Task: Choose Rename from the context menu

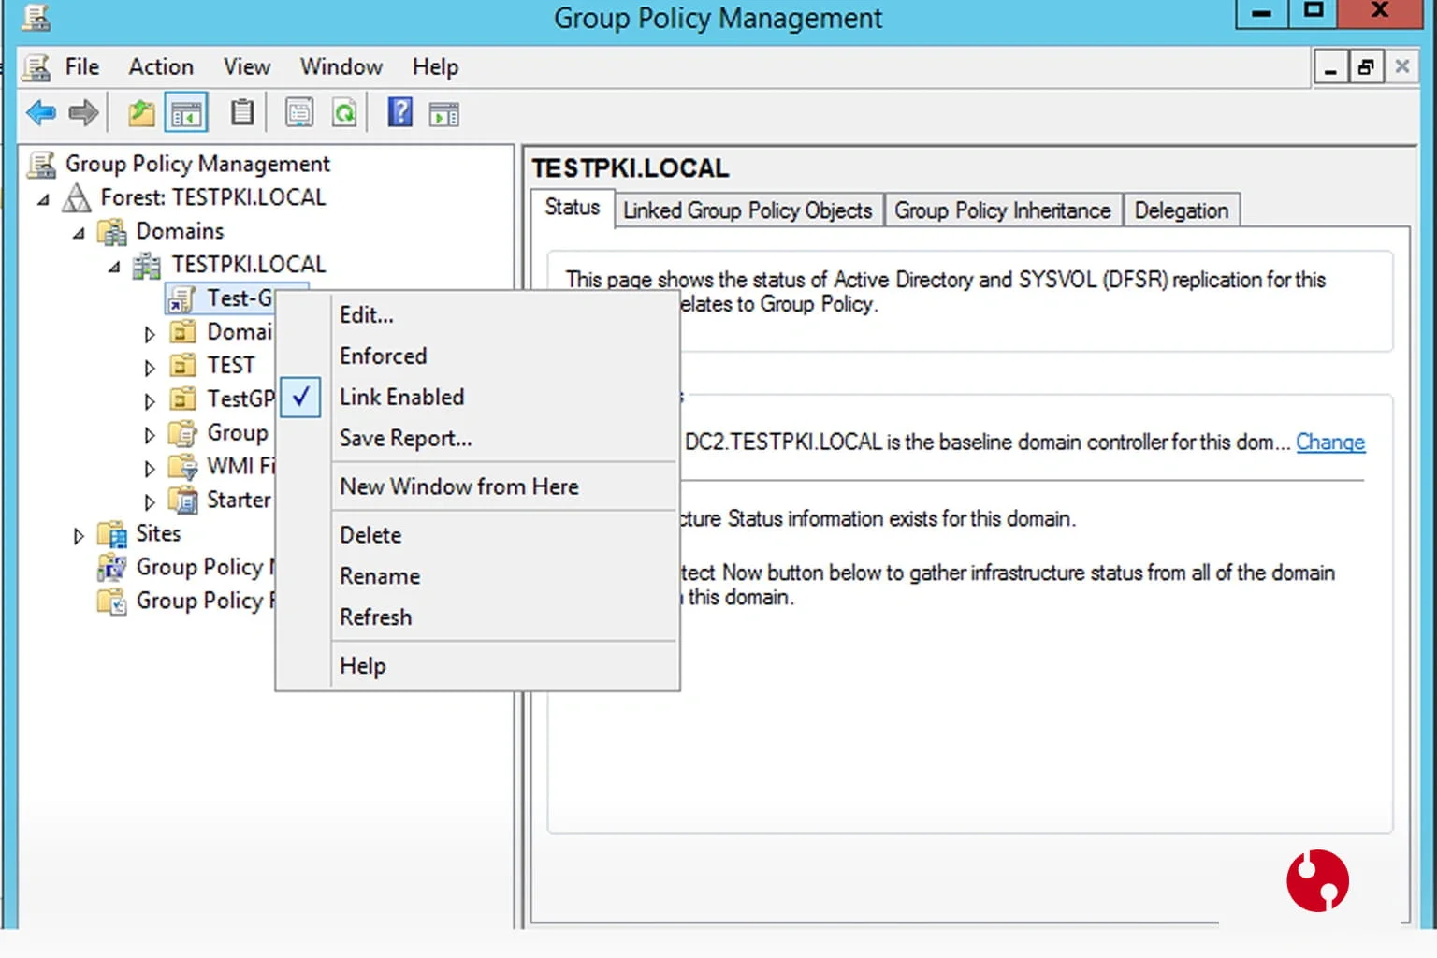Action: click(476, 576)
